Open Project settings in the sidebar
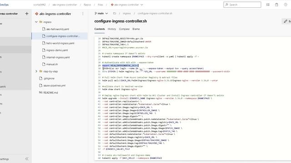The height and width of the screenshot is (163, 291). [5, 159]
